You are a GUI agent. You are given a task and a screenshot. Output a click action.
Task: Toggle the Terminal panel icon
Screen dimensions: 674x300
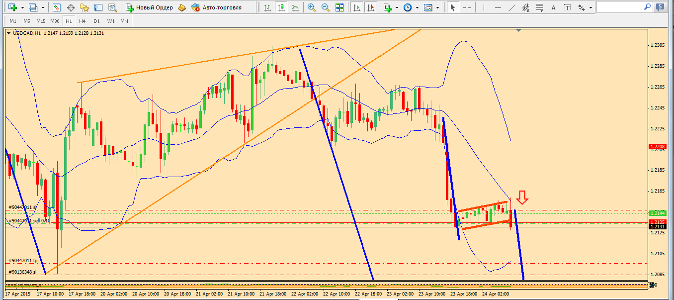[x=98, y=7]
